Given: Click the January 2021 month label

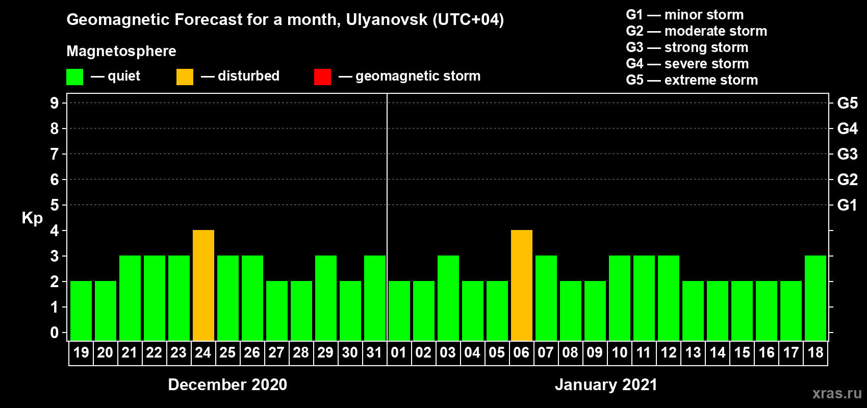Looking at the screenshot, I should 606,385.
